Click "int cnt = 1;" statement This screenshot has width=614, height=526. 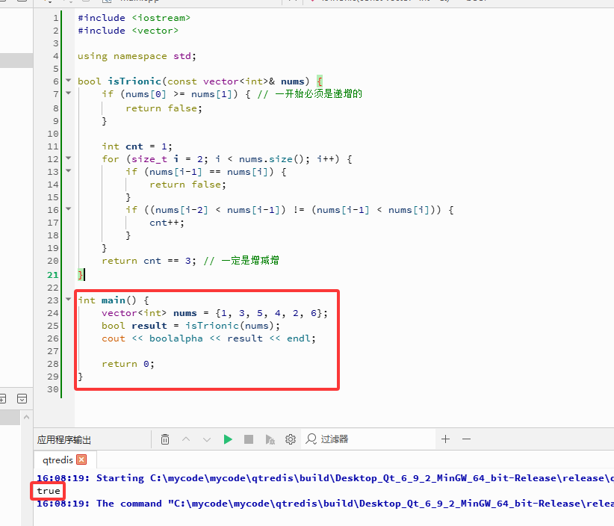click(137, 146)
